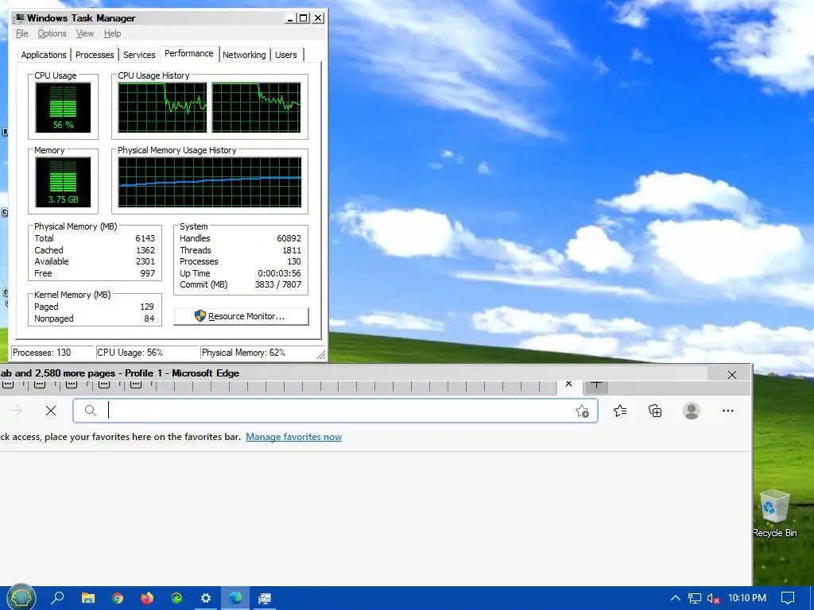The image size is (814, 610).
Task: Select the Performance tab
Action: click(x=189, y=54)
